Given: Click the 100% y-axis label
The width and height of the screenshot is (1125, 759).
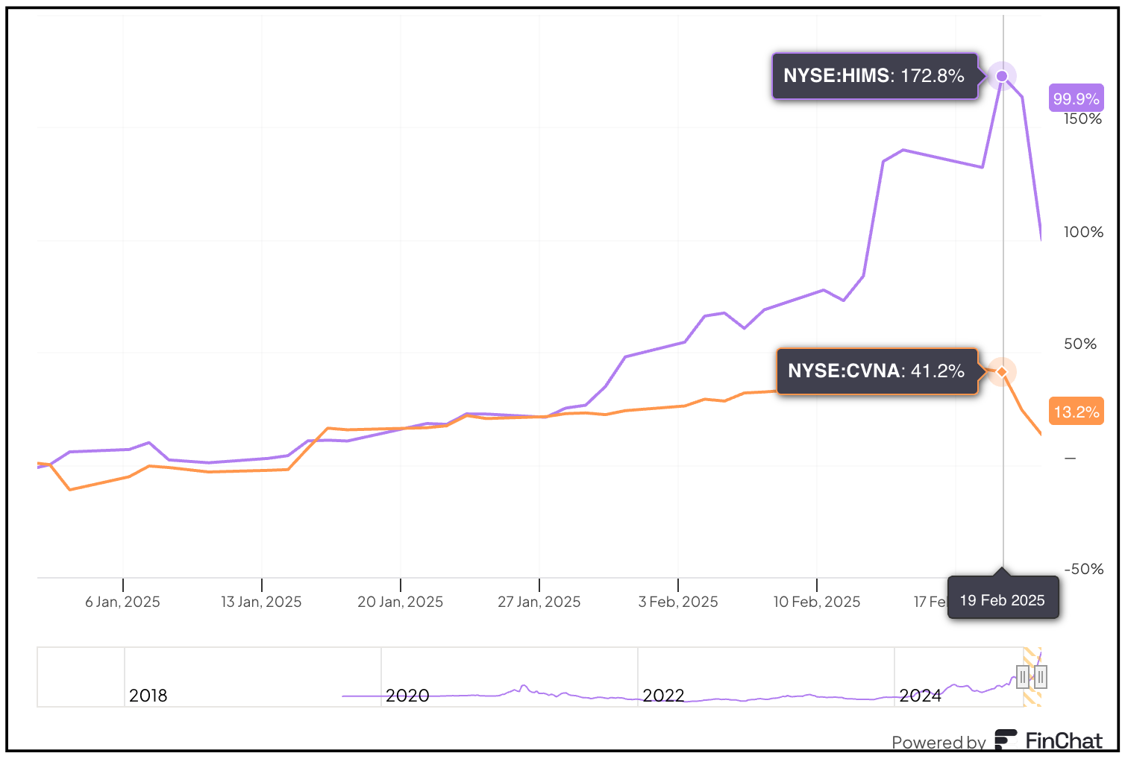Looking at the screenshot, I should (1083, 232).
